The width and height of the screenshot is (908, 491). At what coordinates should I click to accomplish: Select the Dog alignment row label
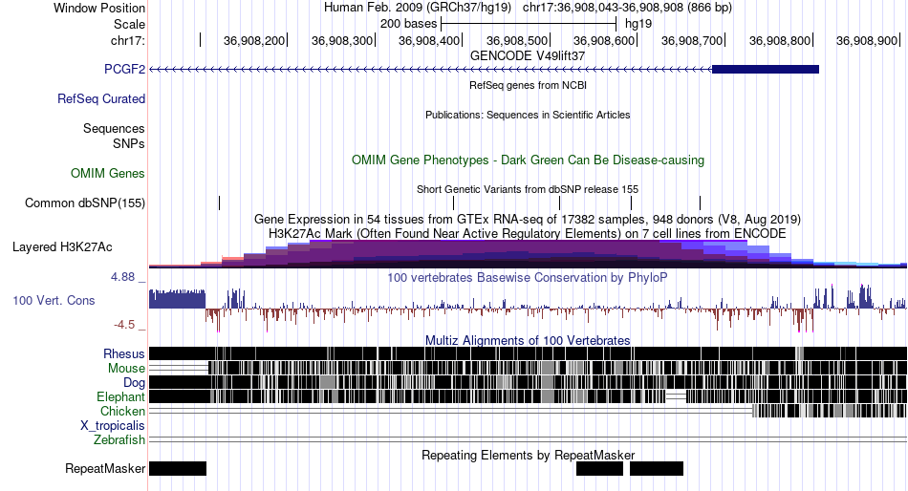point(135,383)
